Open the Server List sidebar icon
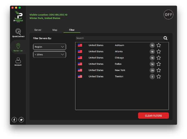 [x=18, y=47]
